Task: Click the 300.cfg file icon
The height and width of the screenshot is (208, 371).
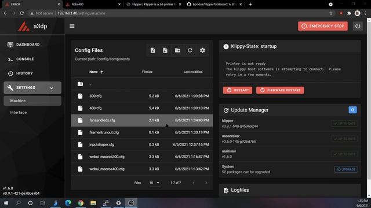Action: pyautogui.click(x=80, y=96)
